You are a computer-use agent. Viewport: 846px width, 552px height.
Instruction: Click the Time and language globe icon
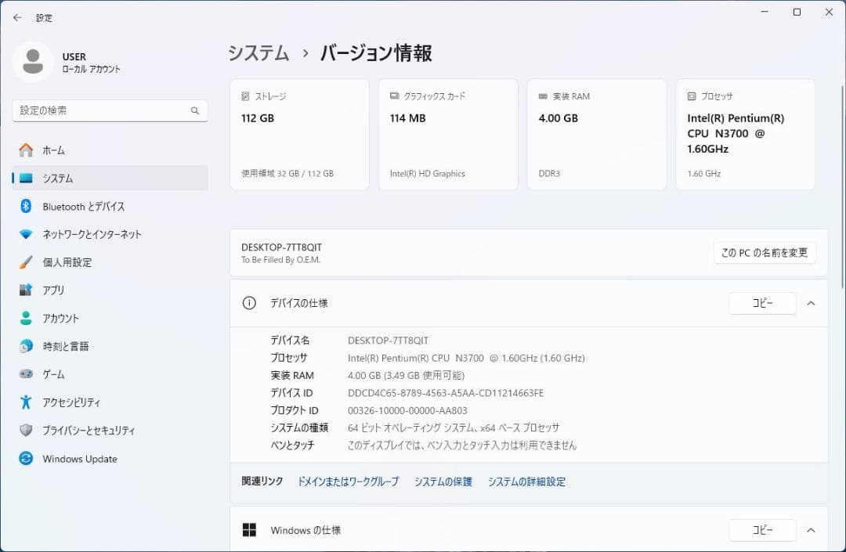(26, 346)
